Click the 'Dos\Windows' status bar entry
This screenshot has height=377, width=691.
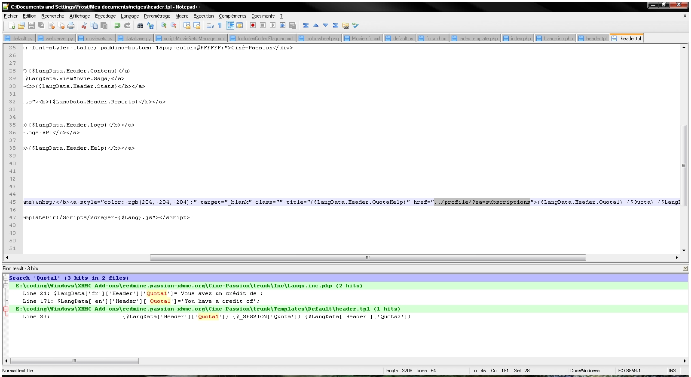point(584,371)
